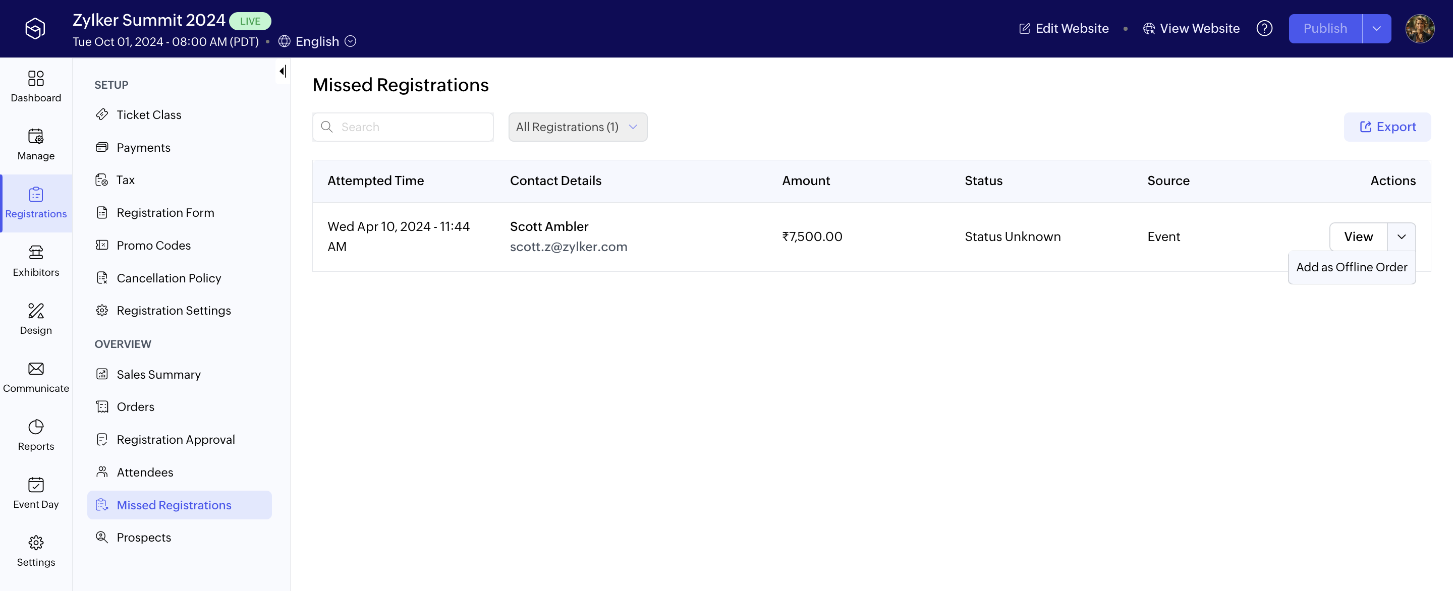Toggle the View button dropdown arrow

click(x=1402, y=237)
